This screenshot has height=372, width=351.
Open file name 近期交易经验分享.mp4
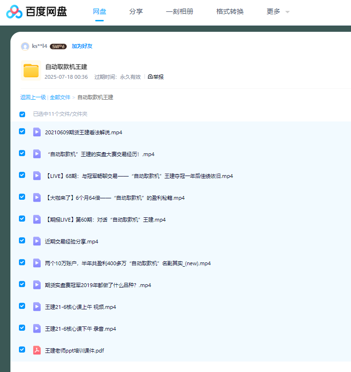click(72, 242)
